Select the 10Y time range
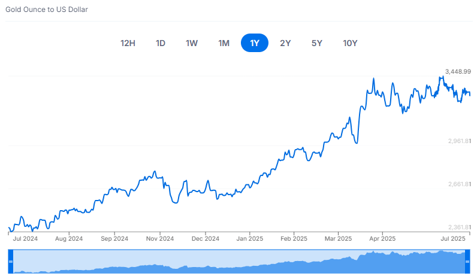This screenshot has height=279, width=474. [350, 43]
